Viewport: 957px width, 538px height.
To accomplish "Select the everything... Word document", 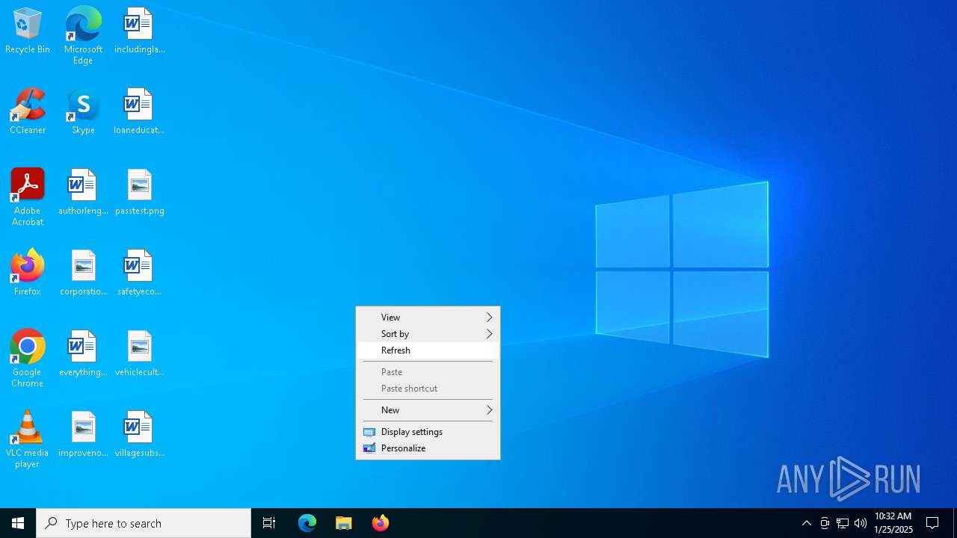I will pyautogui.click(x=83, y=353).
